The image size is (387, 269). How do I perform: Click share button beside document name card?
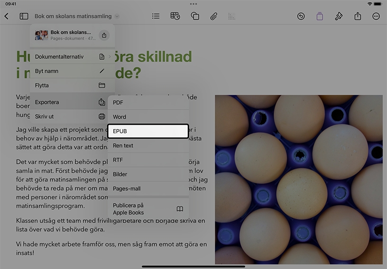tap(104, 35)
